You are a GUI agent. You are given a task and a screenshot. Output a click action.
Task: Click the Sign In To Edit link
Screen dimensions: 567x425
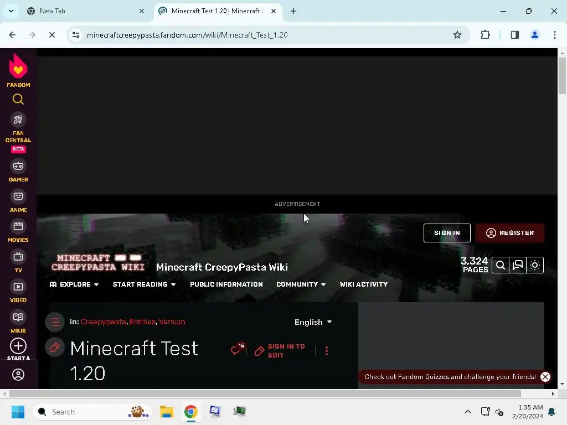click(280, 350)
